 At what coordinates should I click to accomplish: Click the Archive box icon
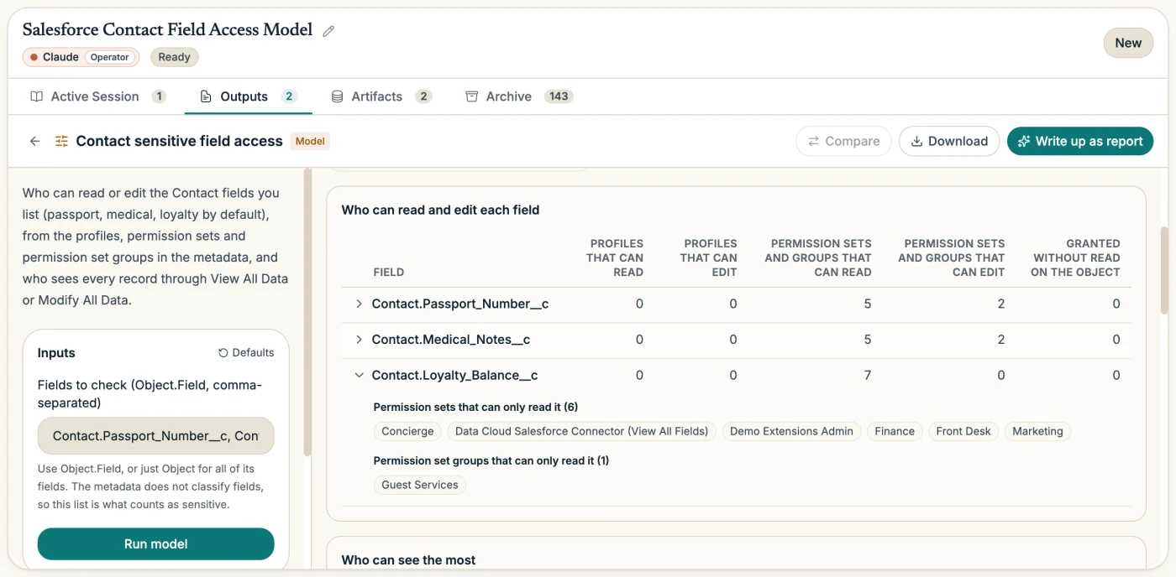click(x=471, y=96)
